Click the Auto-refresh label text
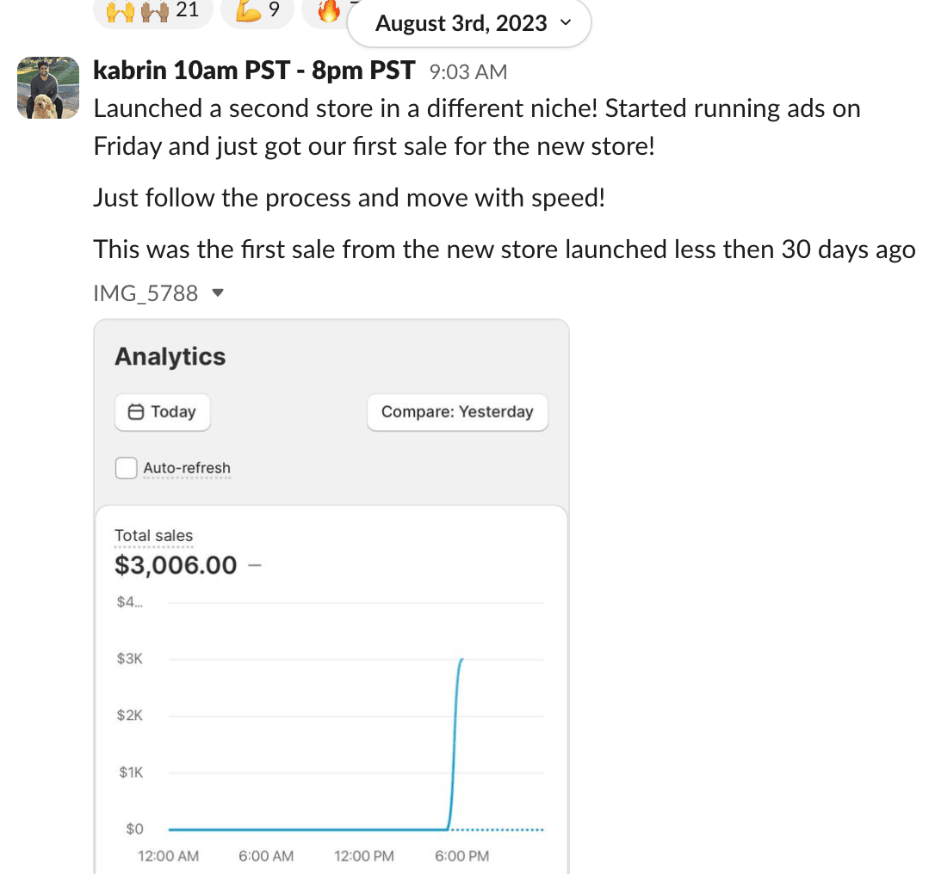935x874 pixels. point(187,469)
